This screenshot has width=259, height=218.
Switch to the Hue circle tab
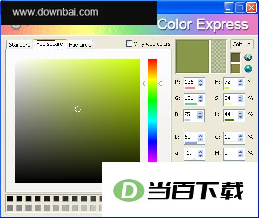click(x=80, y=45)
